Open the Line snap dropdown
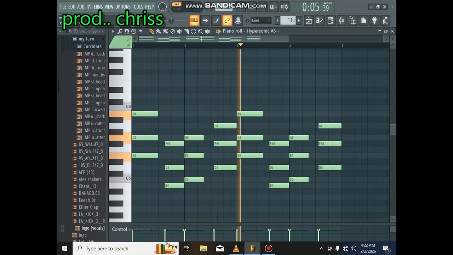 coord(261,21)
